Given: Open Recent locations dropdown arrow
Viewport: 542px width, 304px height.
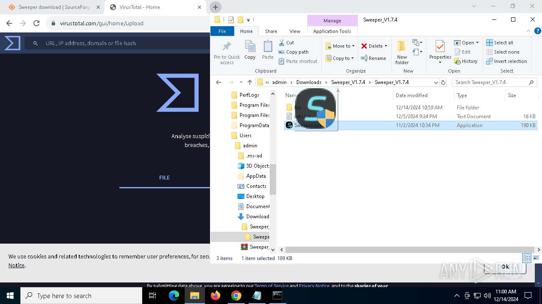Looking at the screenshot, I should pos(241,82).
